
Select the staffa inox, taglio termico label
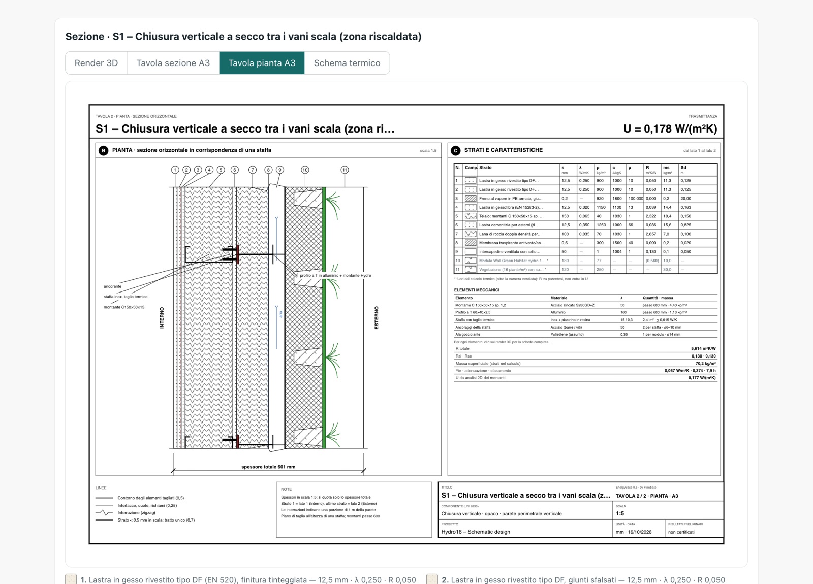coord(126,297)
